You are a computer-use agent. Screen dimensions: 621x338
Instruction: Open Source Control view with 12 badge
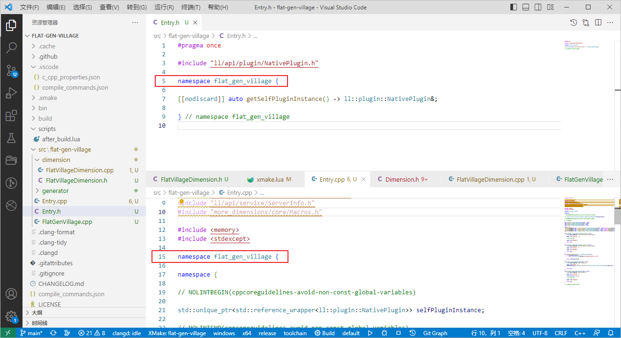(11, 71)
